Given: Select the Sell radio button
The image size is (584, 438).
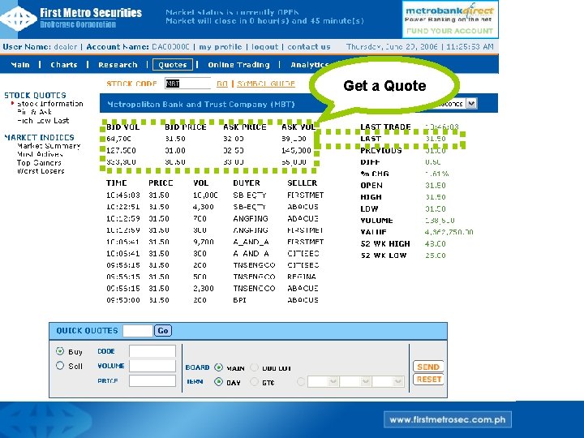Looking at the screenshot, I should click(60, 365).
